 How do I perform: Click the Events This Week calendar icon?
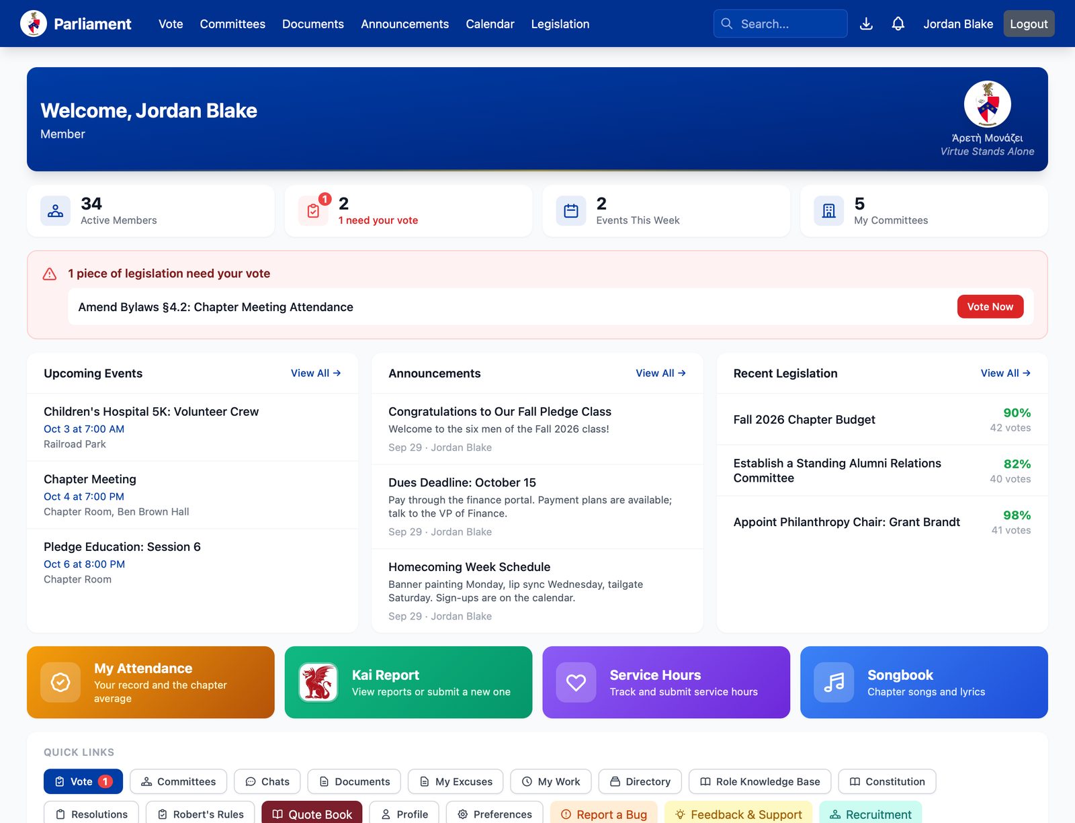[x=571, y=211]
